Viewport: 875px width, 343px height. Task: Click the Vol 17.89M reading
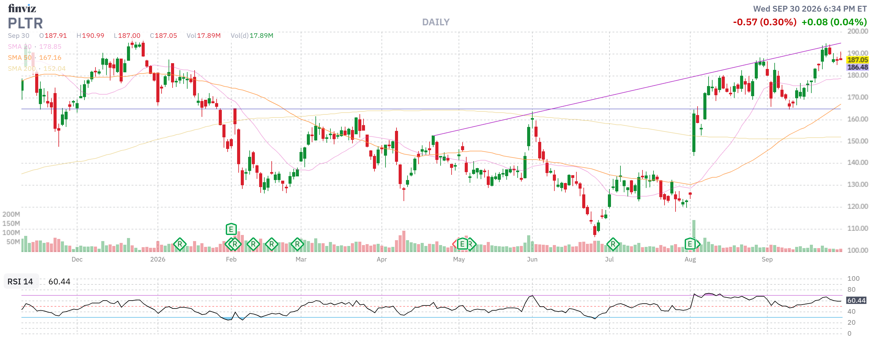[x=203, y=36]
